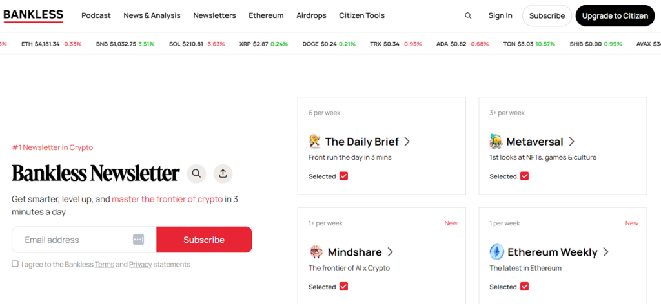Go to the Airdrops menu item
661x304 pixels.
pos(311,15)
